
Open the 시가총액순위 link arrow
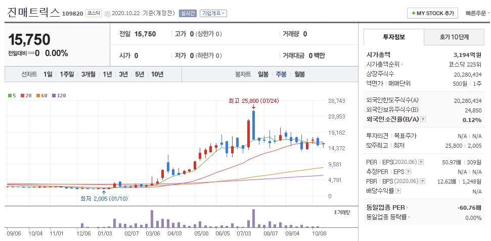[x=402, y=65]
